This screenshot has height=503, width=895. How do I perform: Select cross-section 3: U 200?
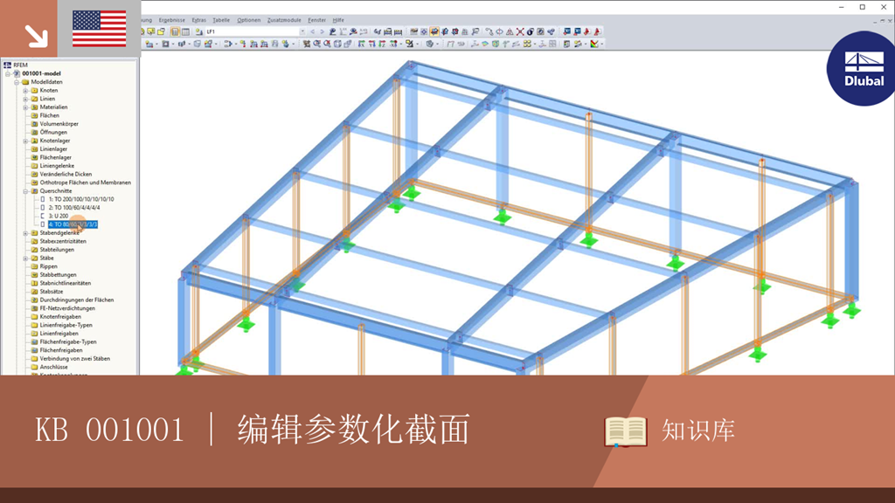point(59,217)
